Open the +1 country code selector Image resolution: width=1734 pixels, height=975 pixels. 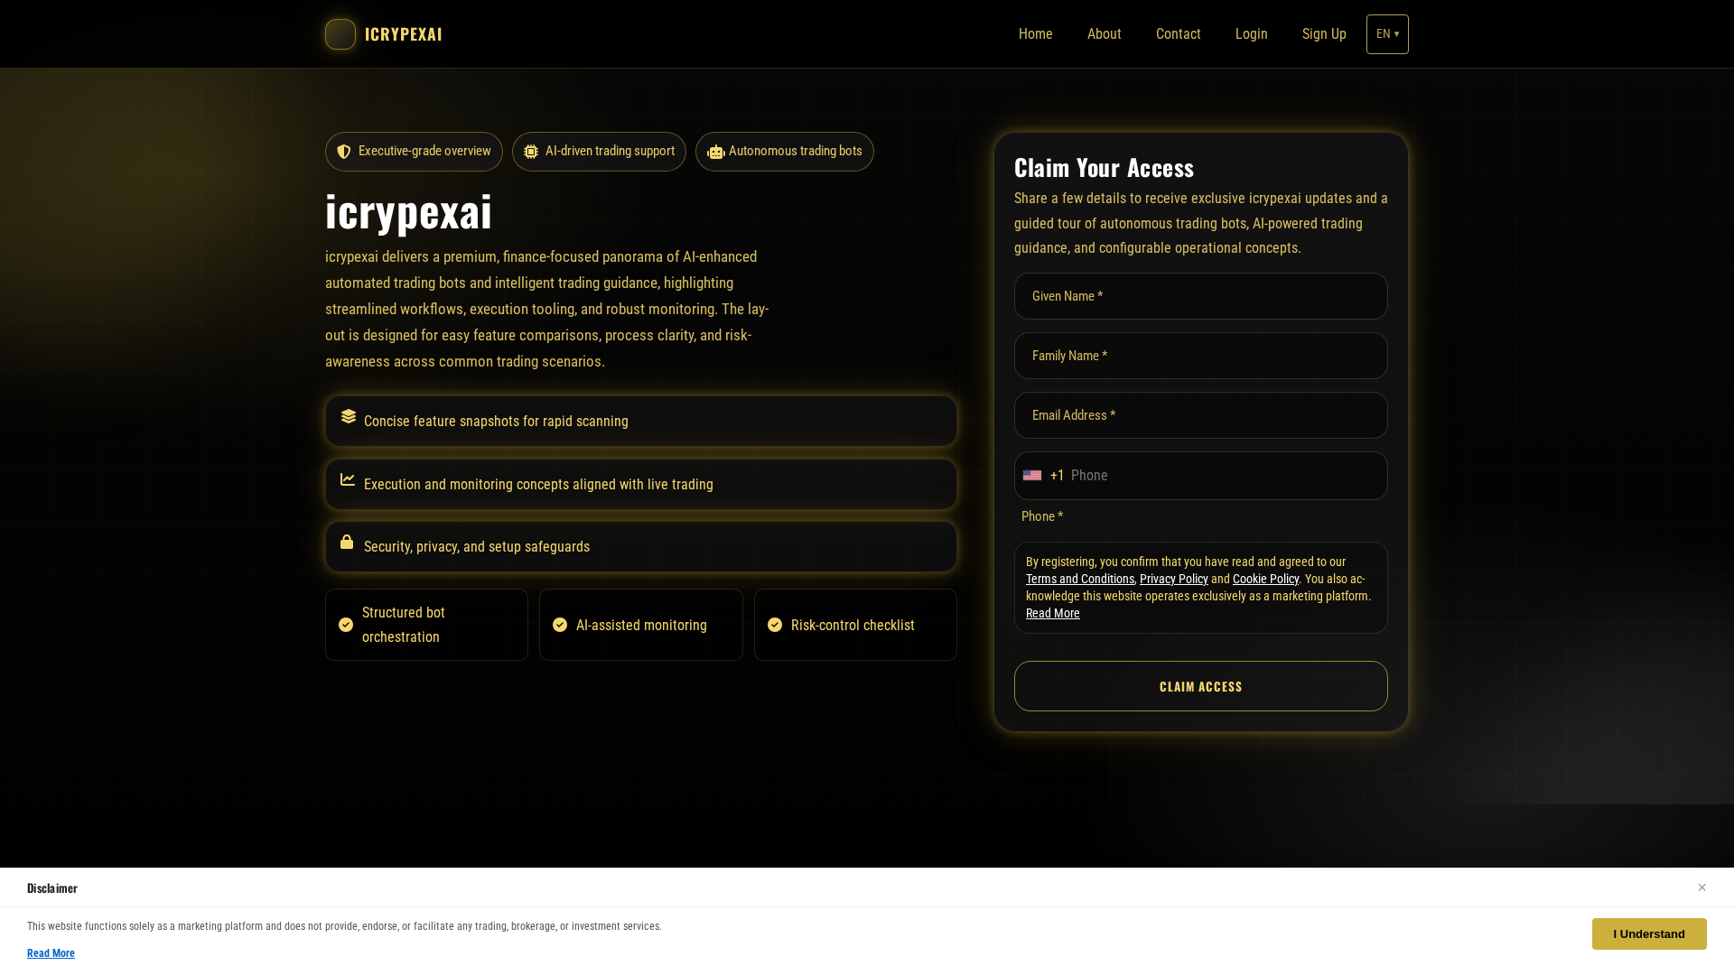coord(1044,476)
